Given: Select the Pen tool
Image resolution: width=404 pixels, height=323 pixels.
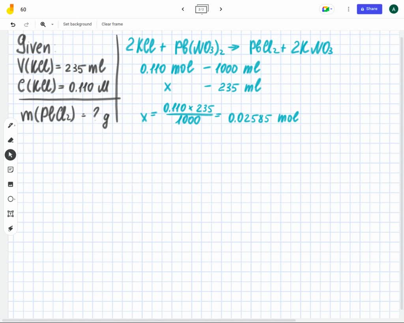Looking at the screenshot, I should [x=11, y=126].
